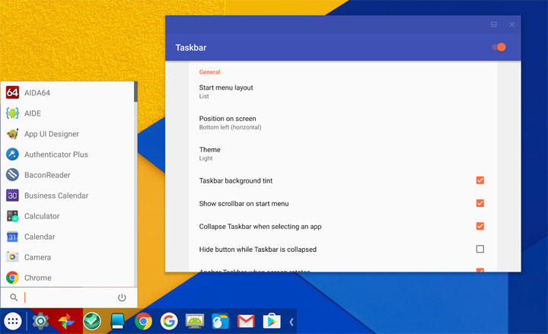Click window maximize icon in Taskbar window

(x=494, y=24)
